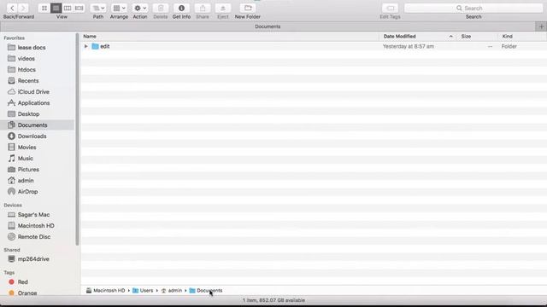This screenshot has height=307, width=547.
Task: Open admin home folder in sidebar
Action: [26, 181]
